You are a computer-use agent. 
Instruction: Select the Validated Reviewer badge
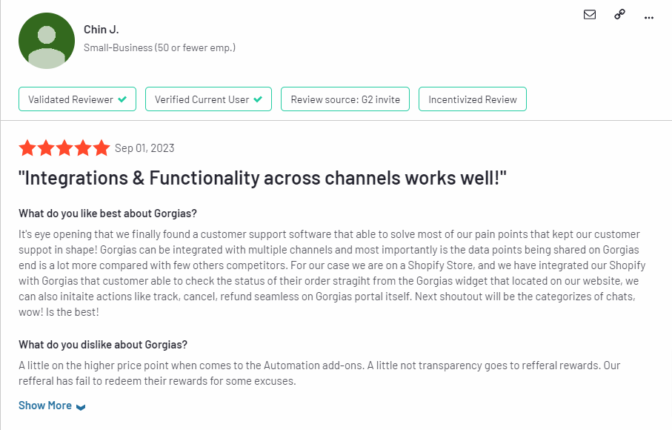(x=77, y=99)
